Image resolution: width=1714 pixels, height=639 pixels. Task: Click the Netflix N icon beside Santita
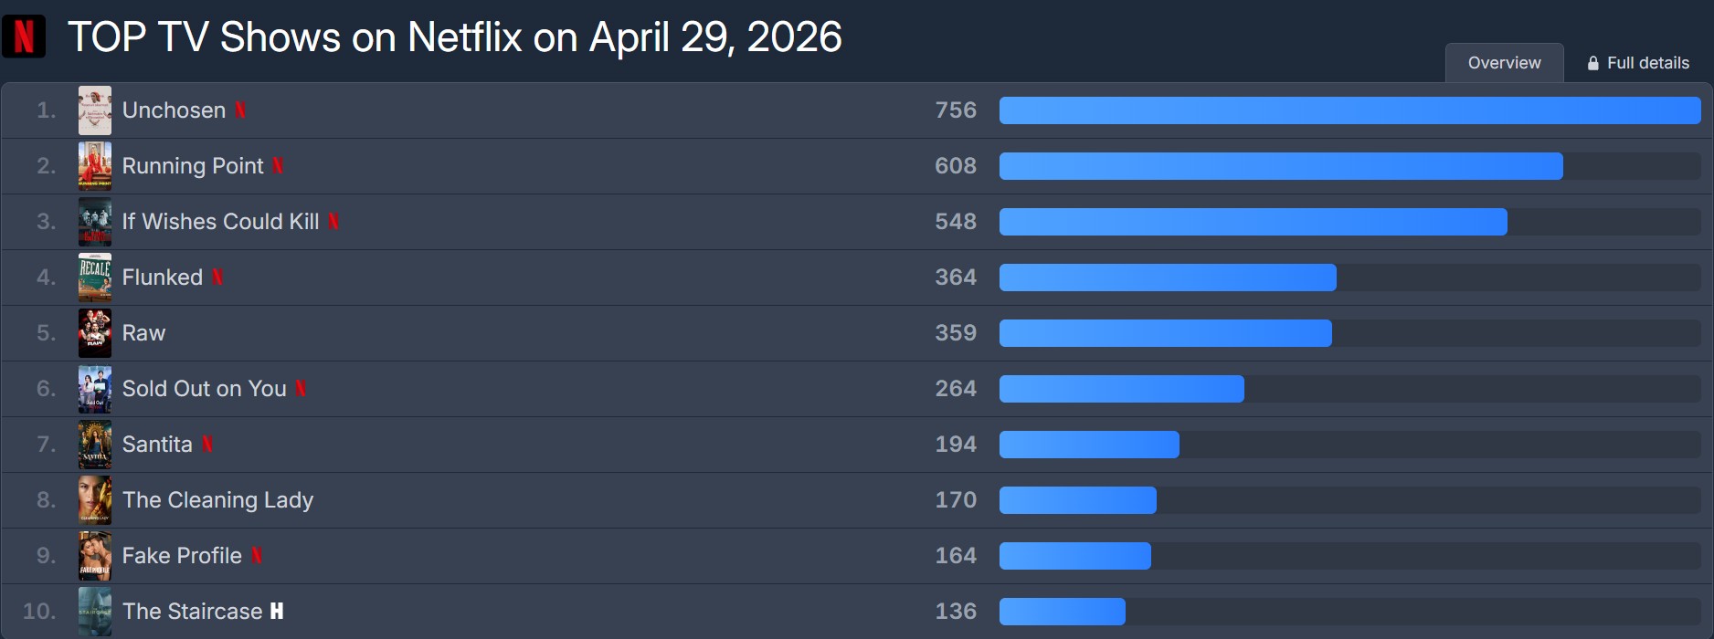pyautogui.click(x=207, y=445)
